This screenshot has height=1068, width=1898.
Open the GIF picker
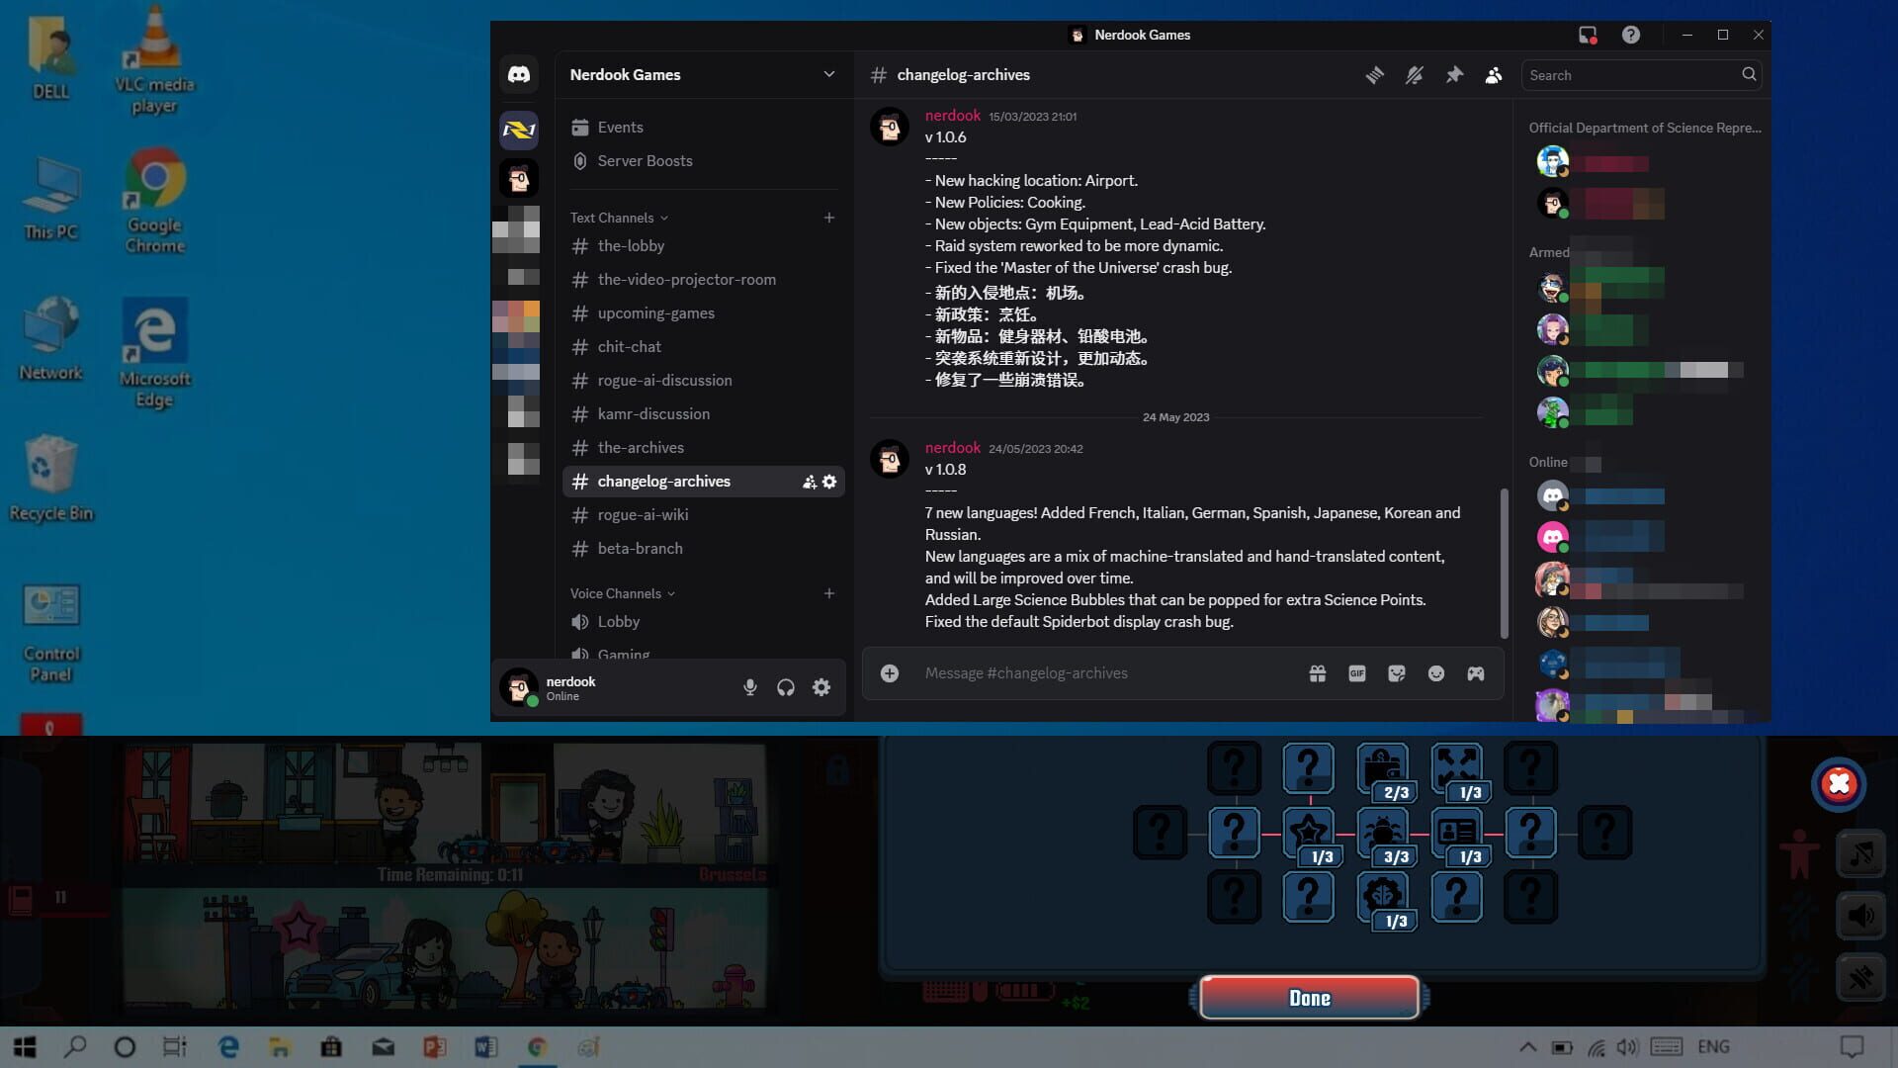coord(1357,673)
